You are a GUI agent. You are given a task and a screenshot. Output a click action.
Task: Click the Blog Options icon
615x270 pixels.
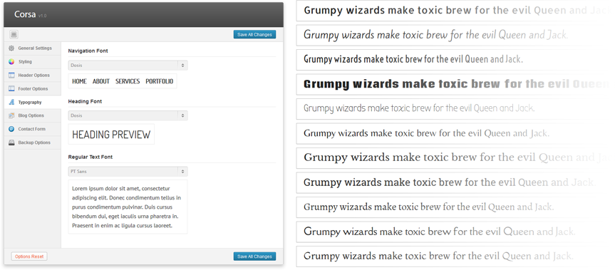pos(11,115)
